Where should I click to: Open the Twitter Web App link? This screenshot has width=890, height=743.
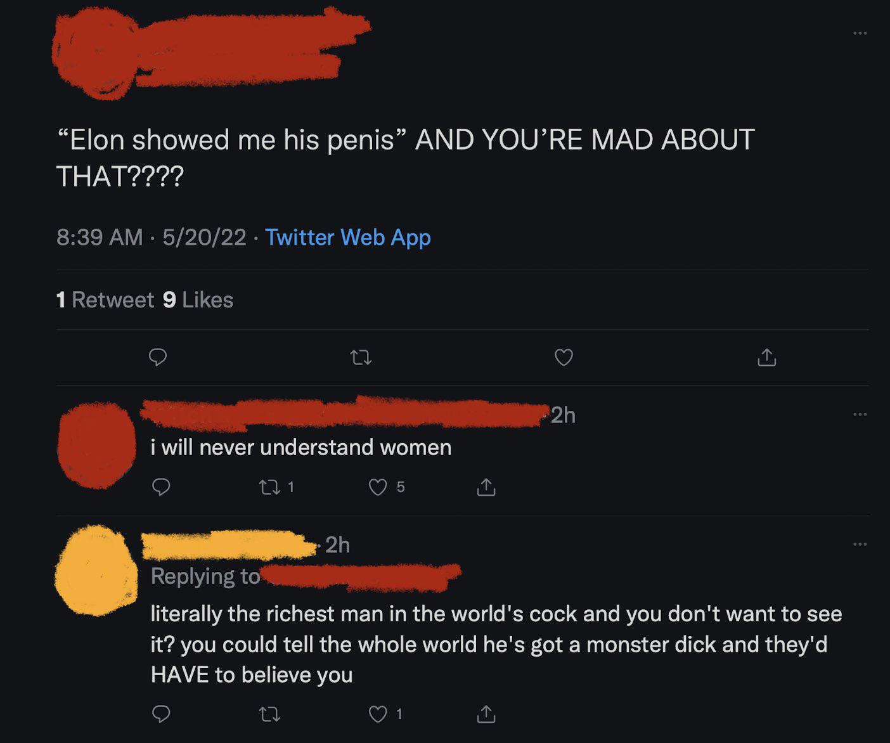coord(347,237)
